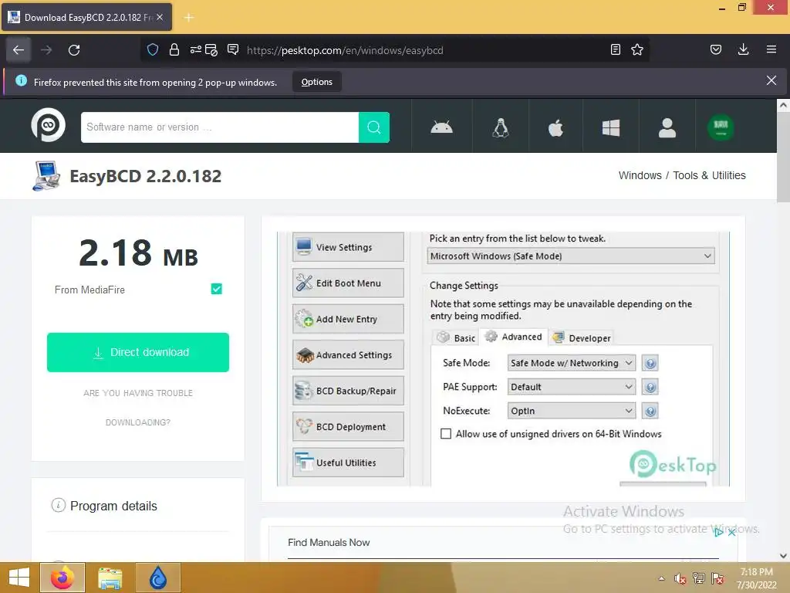
Task: Open the Firefox downloads panel
Action: 743,49
